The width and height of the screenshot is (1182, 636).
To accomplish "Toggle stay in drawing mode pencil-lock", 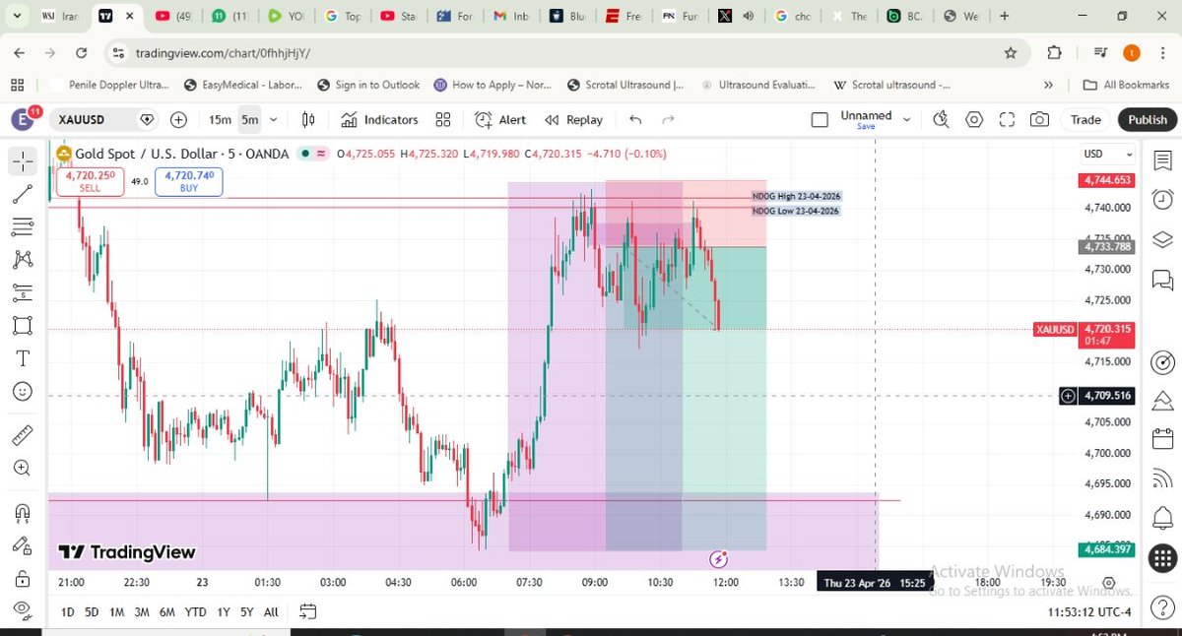I will [x=23, y=545].
